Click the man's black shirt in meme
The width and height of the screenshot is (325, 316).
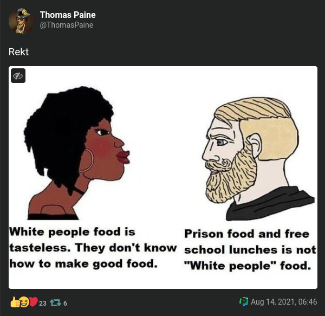pos(270,204)
